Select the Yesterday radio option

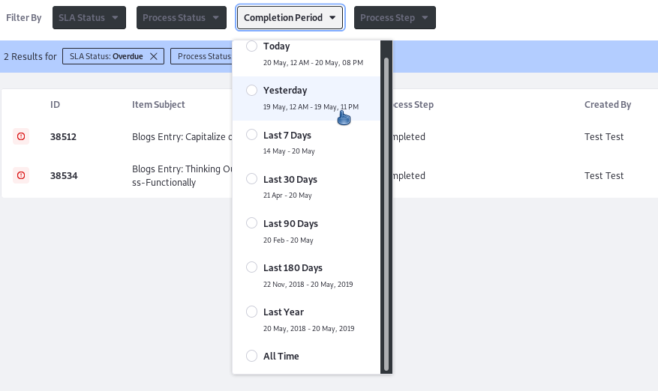251,90
